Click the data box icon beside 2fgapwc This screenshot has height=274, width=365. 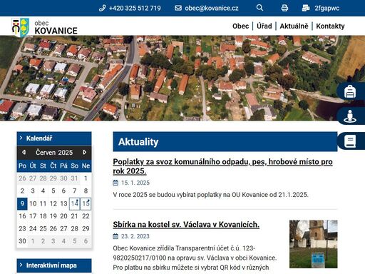coord(306,8)
